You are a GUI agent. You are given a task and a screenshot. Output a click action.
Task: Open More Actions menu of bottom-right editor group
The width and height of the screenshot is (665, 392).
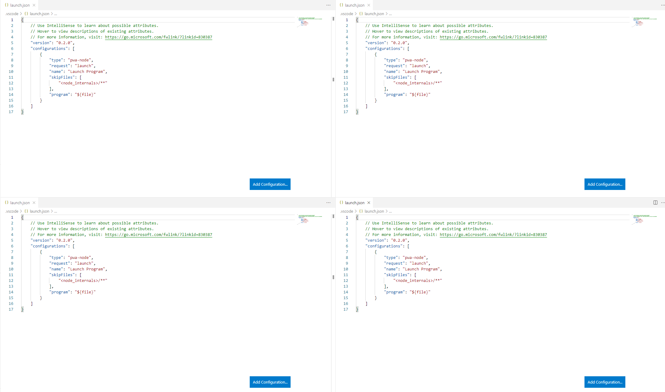pos(663,203)
